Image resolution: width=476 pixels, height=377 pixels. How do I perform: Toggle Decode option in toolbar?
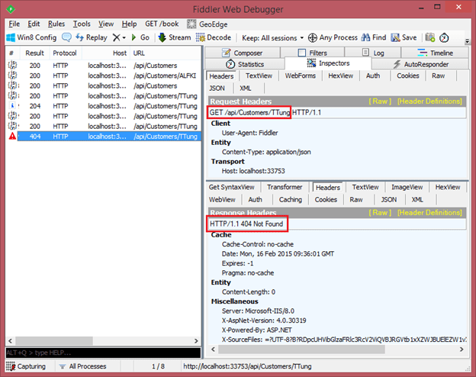[x=214, y=37]
